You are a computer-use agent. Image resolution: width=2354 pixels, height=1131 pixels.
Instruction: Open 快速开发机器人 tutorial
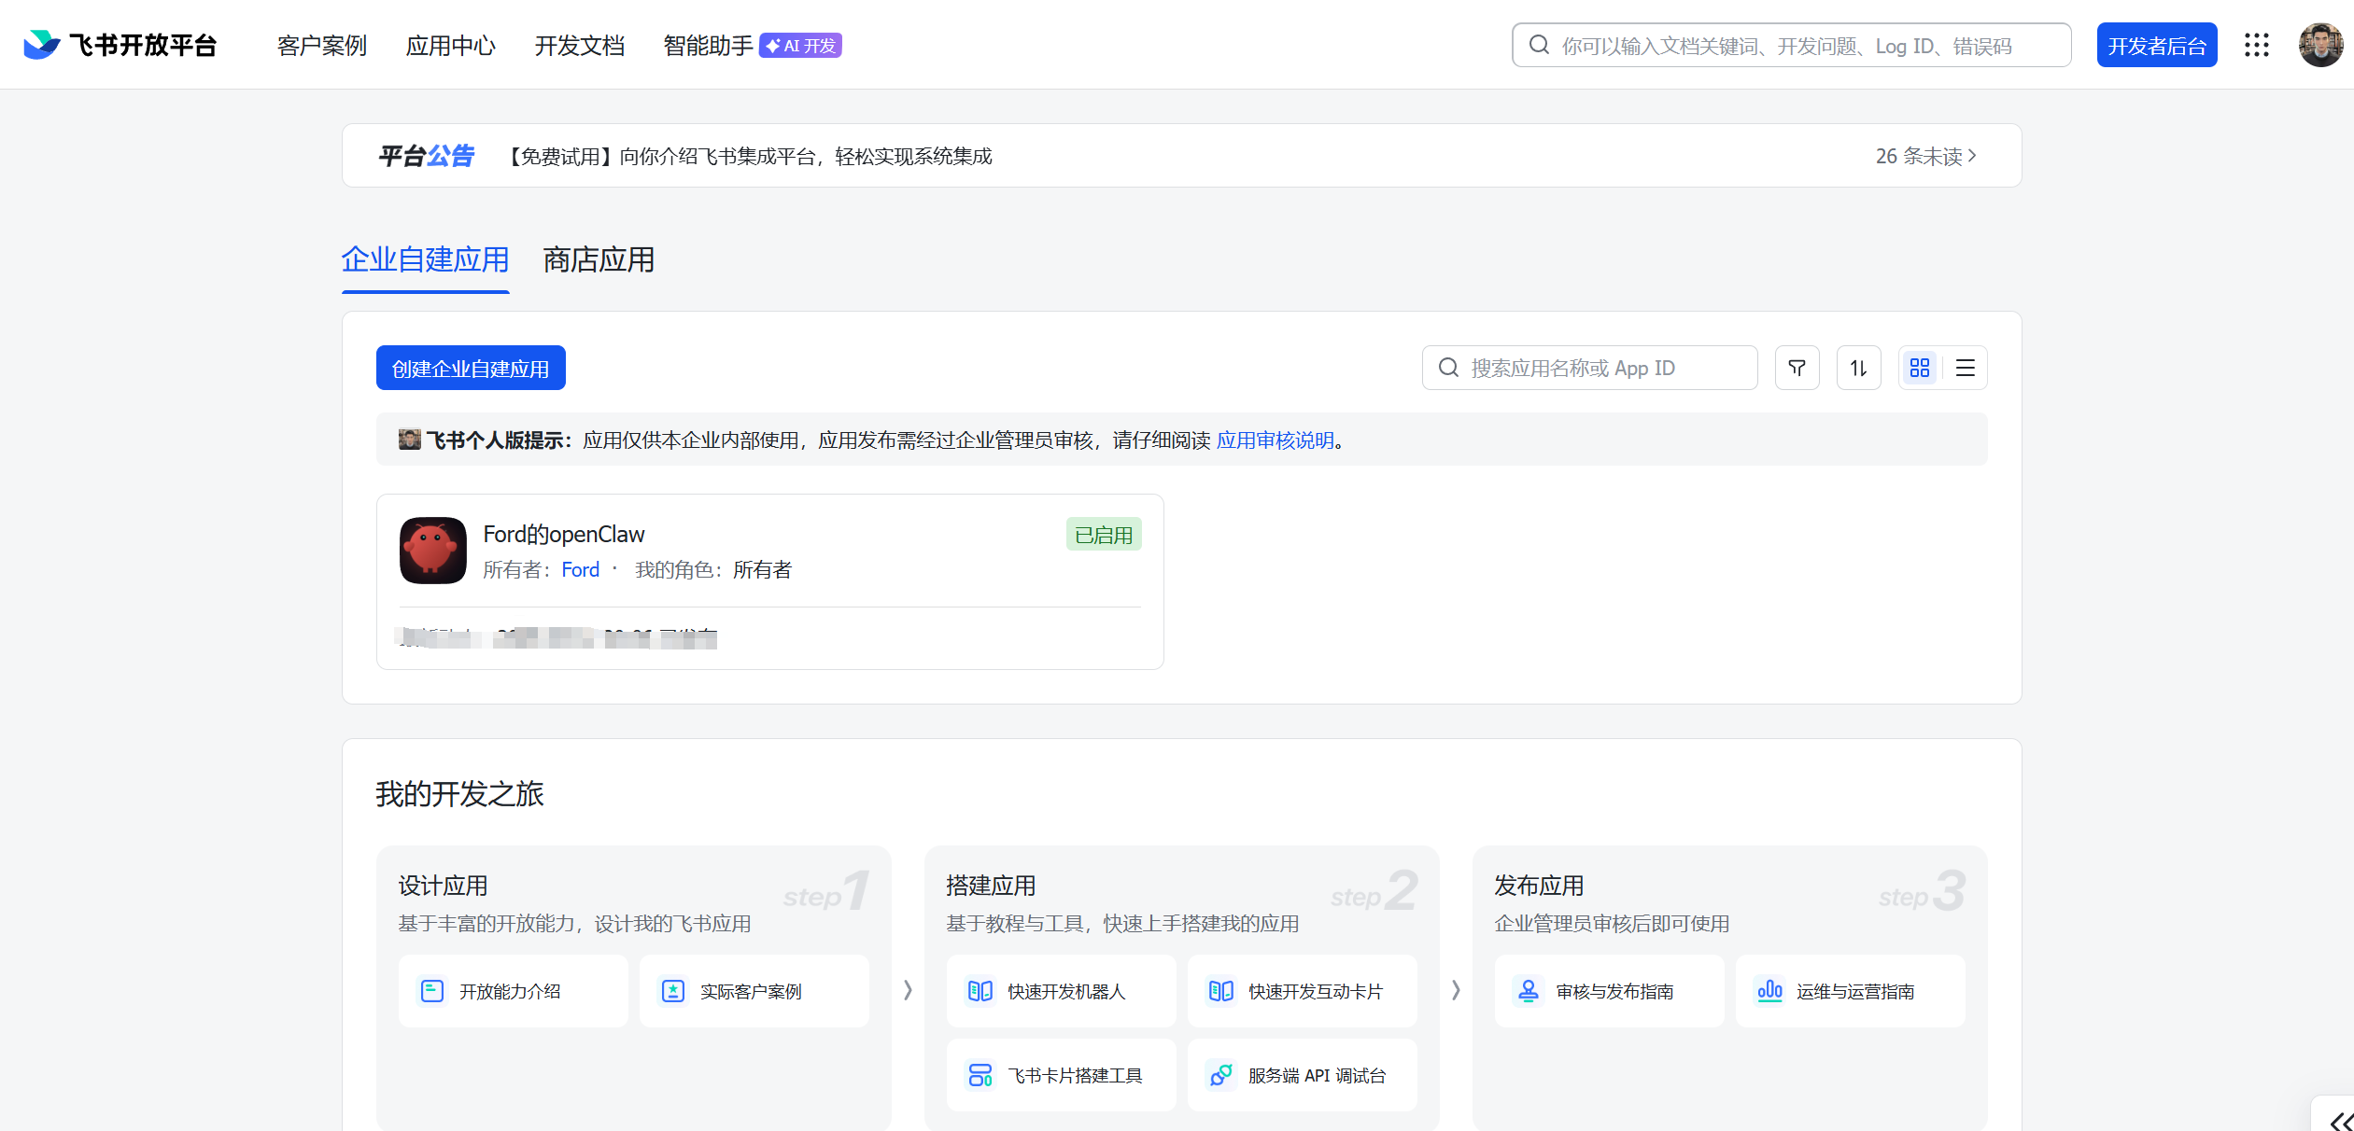pyautogui.click(x=1061, y=991)
